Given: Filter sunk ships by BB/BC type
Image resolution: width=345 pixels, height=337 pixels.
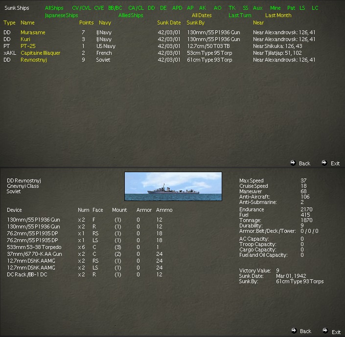Looking at the screenshot, I should coord(115,8).
